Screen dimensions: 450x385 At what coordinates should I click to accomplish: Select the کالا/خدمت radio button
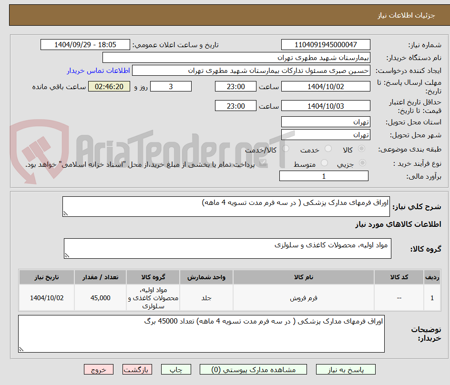(x=286, y=148)
